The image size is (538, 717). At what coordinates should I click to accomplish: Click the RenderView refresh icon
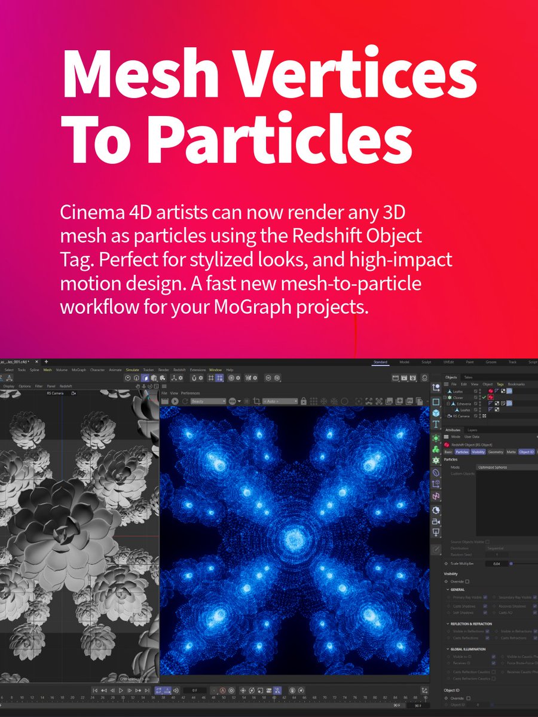click(x=185, y=401)
